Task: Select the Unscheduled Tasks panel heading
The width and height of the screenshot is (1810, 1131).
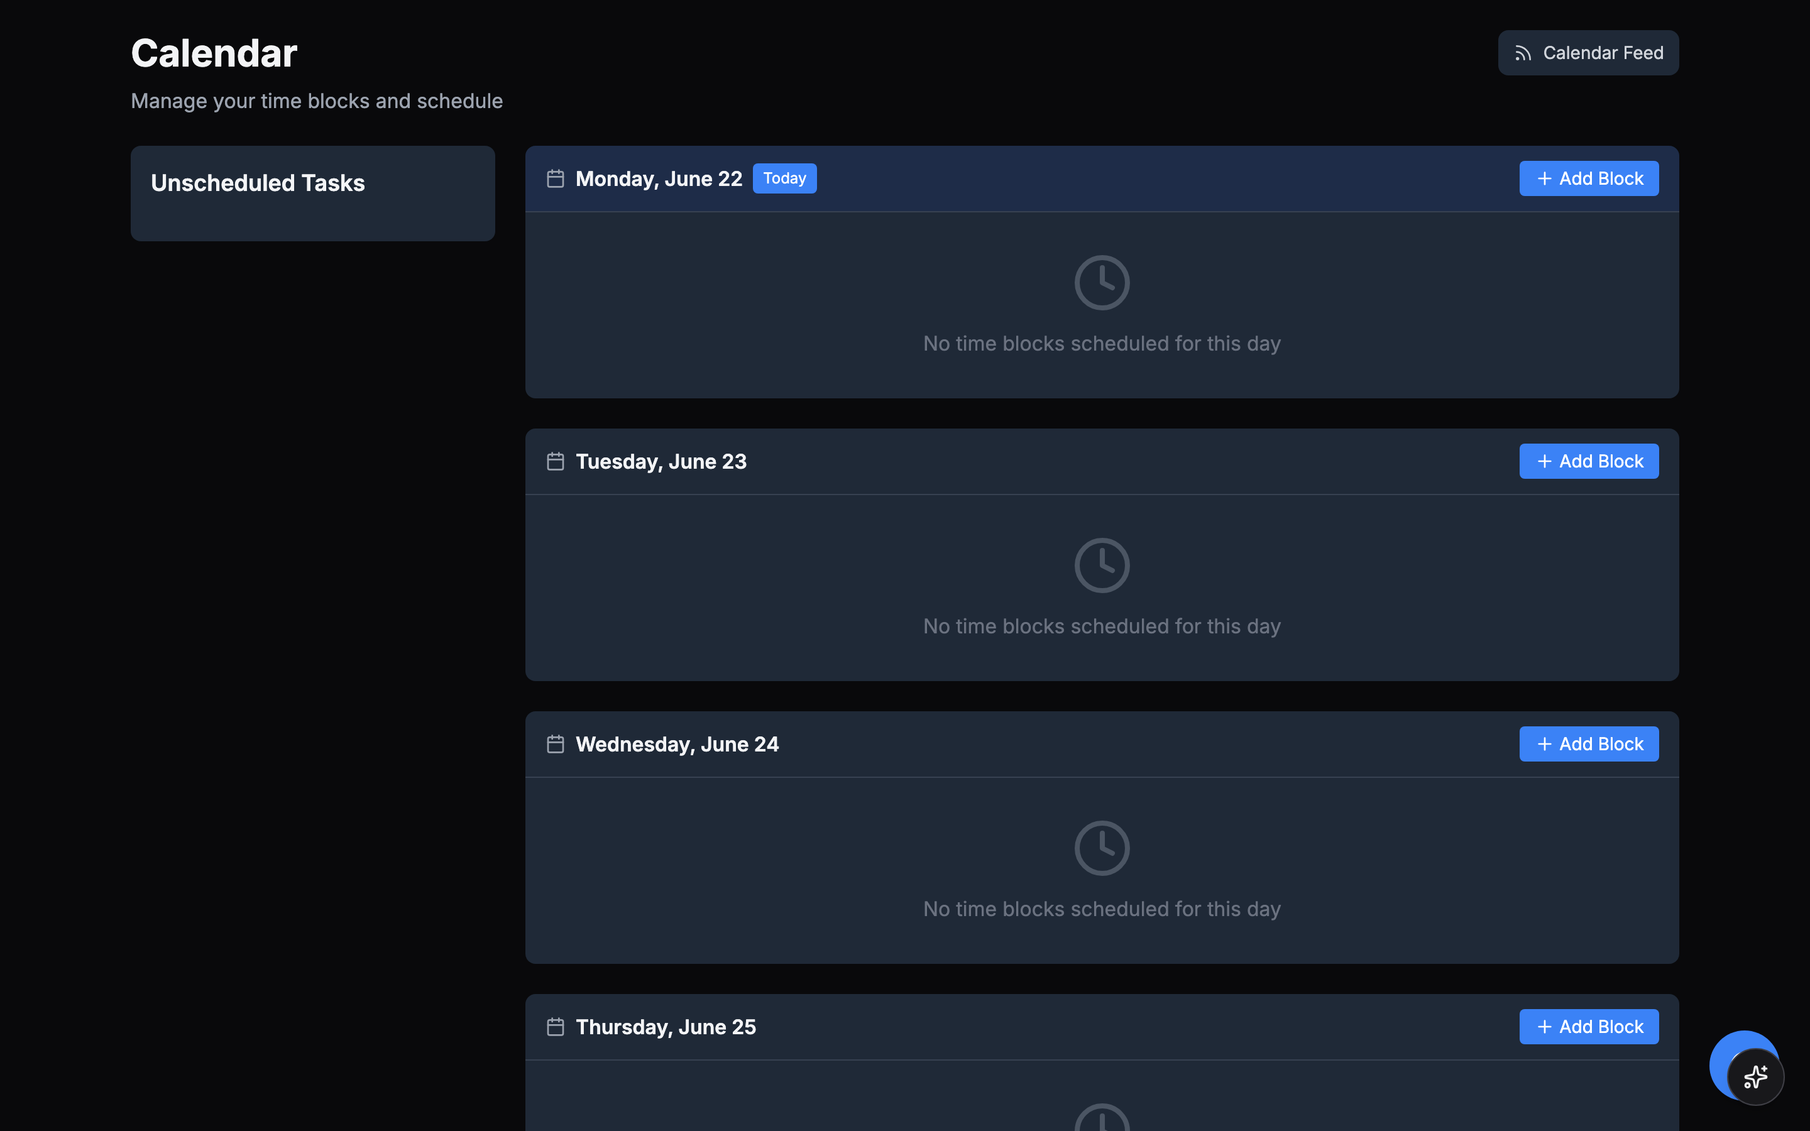Action: [258, 183]
